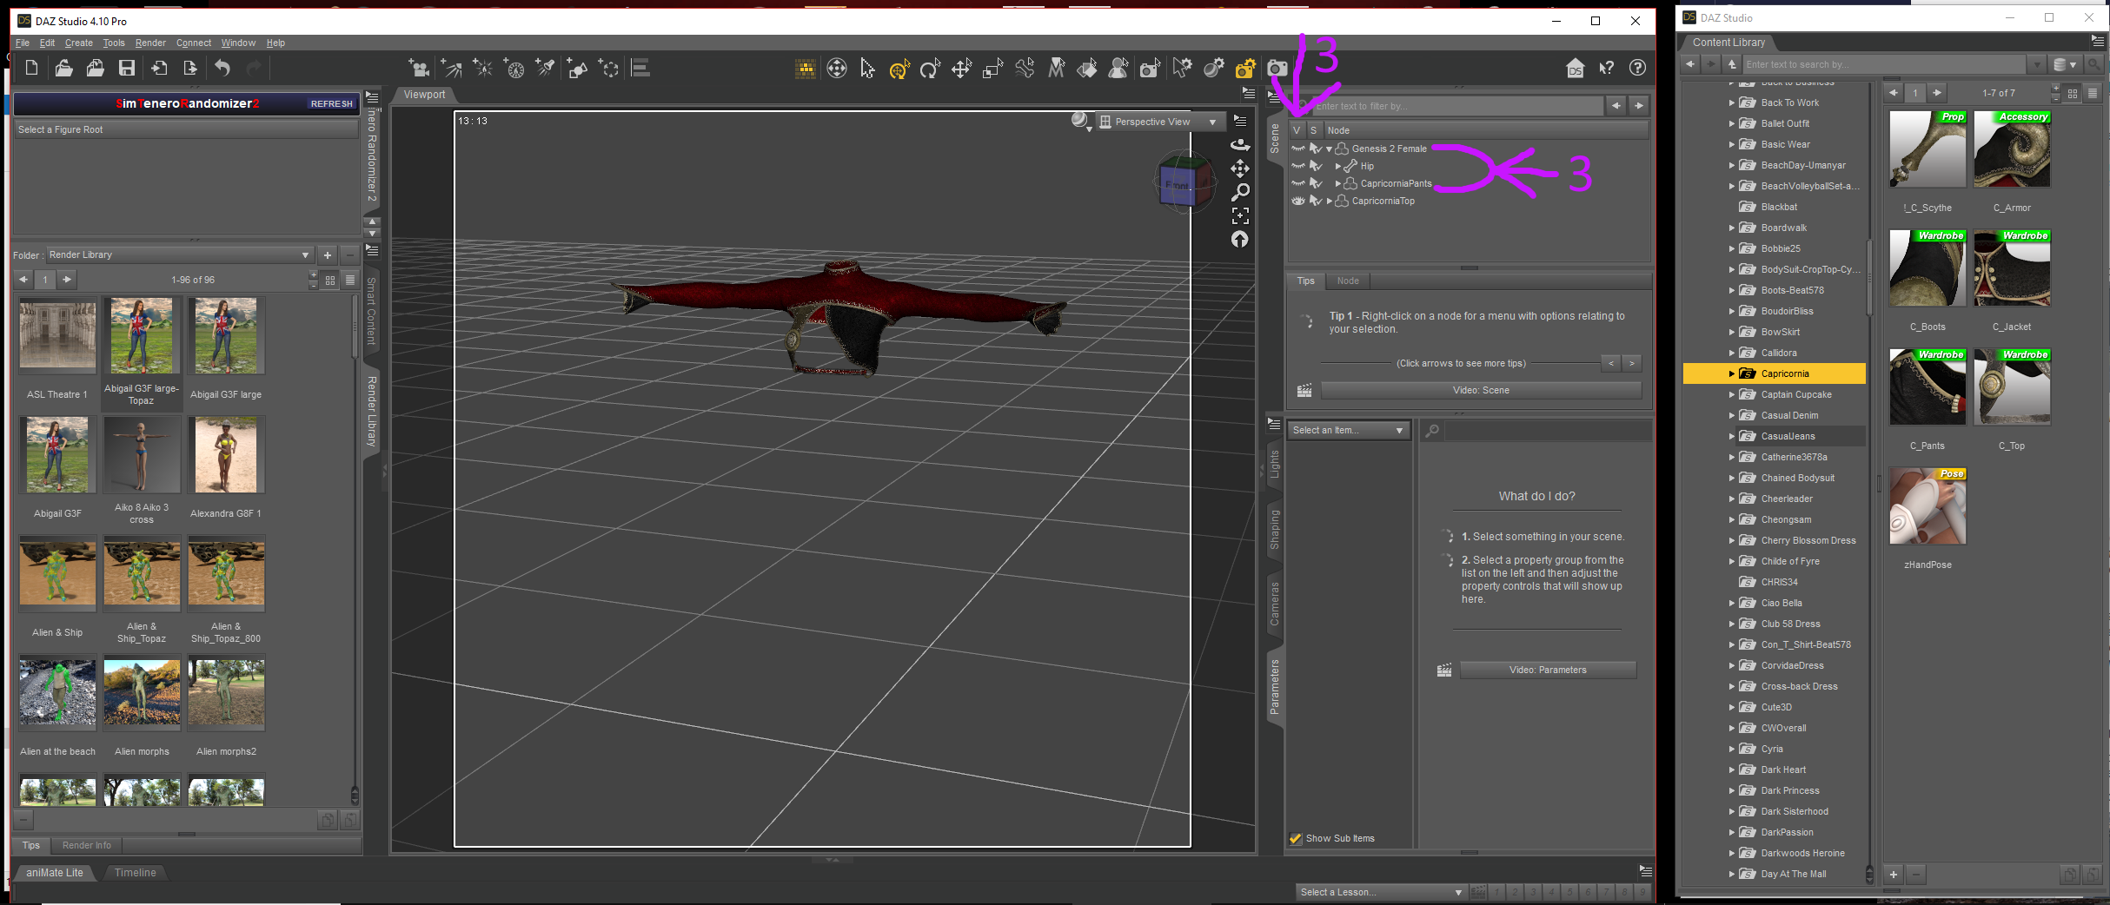2110x905 pixels.
Task: Click the What's This help pointer icon
Action: pos(1606,68)
